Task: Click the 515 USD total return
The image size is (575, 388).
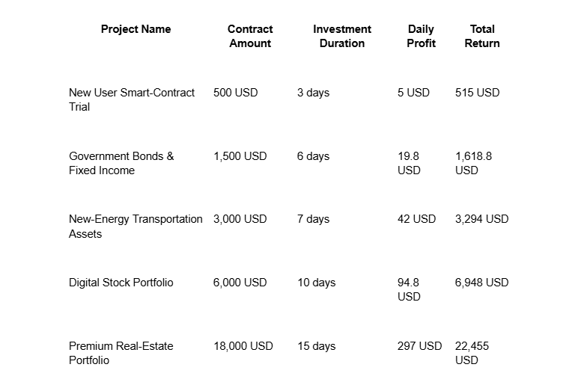Action: click(477, 93)
